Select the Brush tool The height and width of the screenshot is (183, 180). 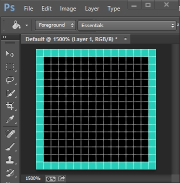(10, 147)
